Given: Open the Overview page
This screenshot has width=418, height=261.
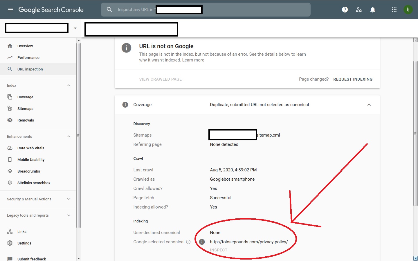Looking at the screenshot, I should pyautogui.click(x=38, y=46).
